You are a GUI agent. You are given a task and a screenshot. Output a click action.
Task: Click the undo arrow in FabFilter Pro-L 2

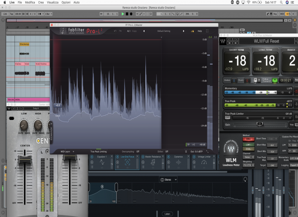115,31
